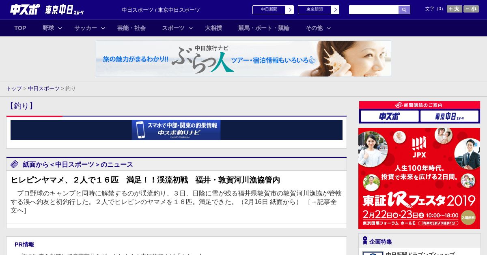This screenshot has width=487, height=255.
Task: Open the ヒレピンヤマメ article headline
Action: [x=145, y=180]
